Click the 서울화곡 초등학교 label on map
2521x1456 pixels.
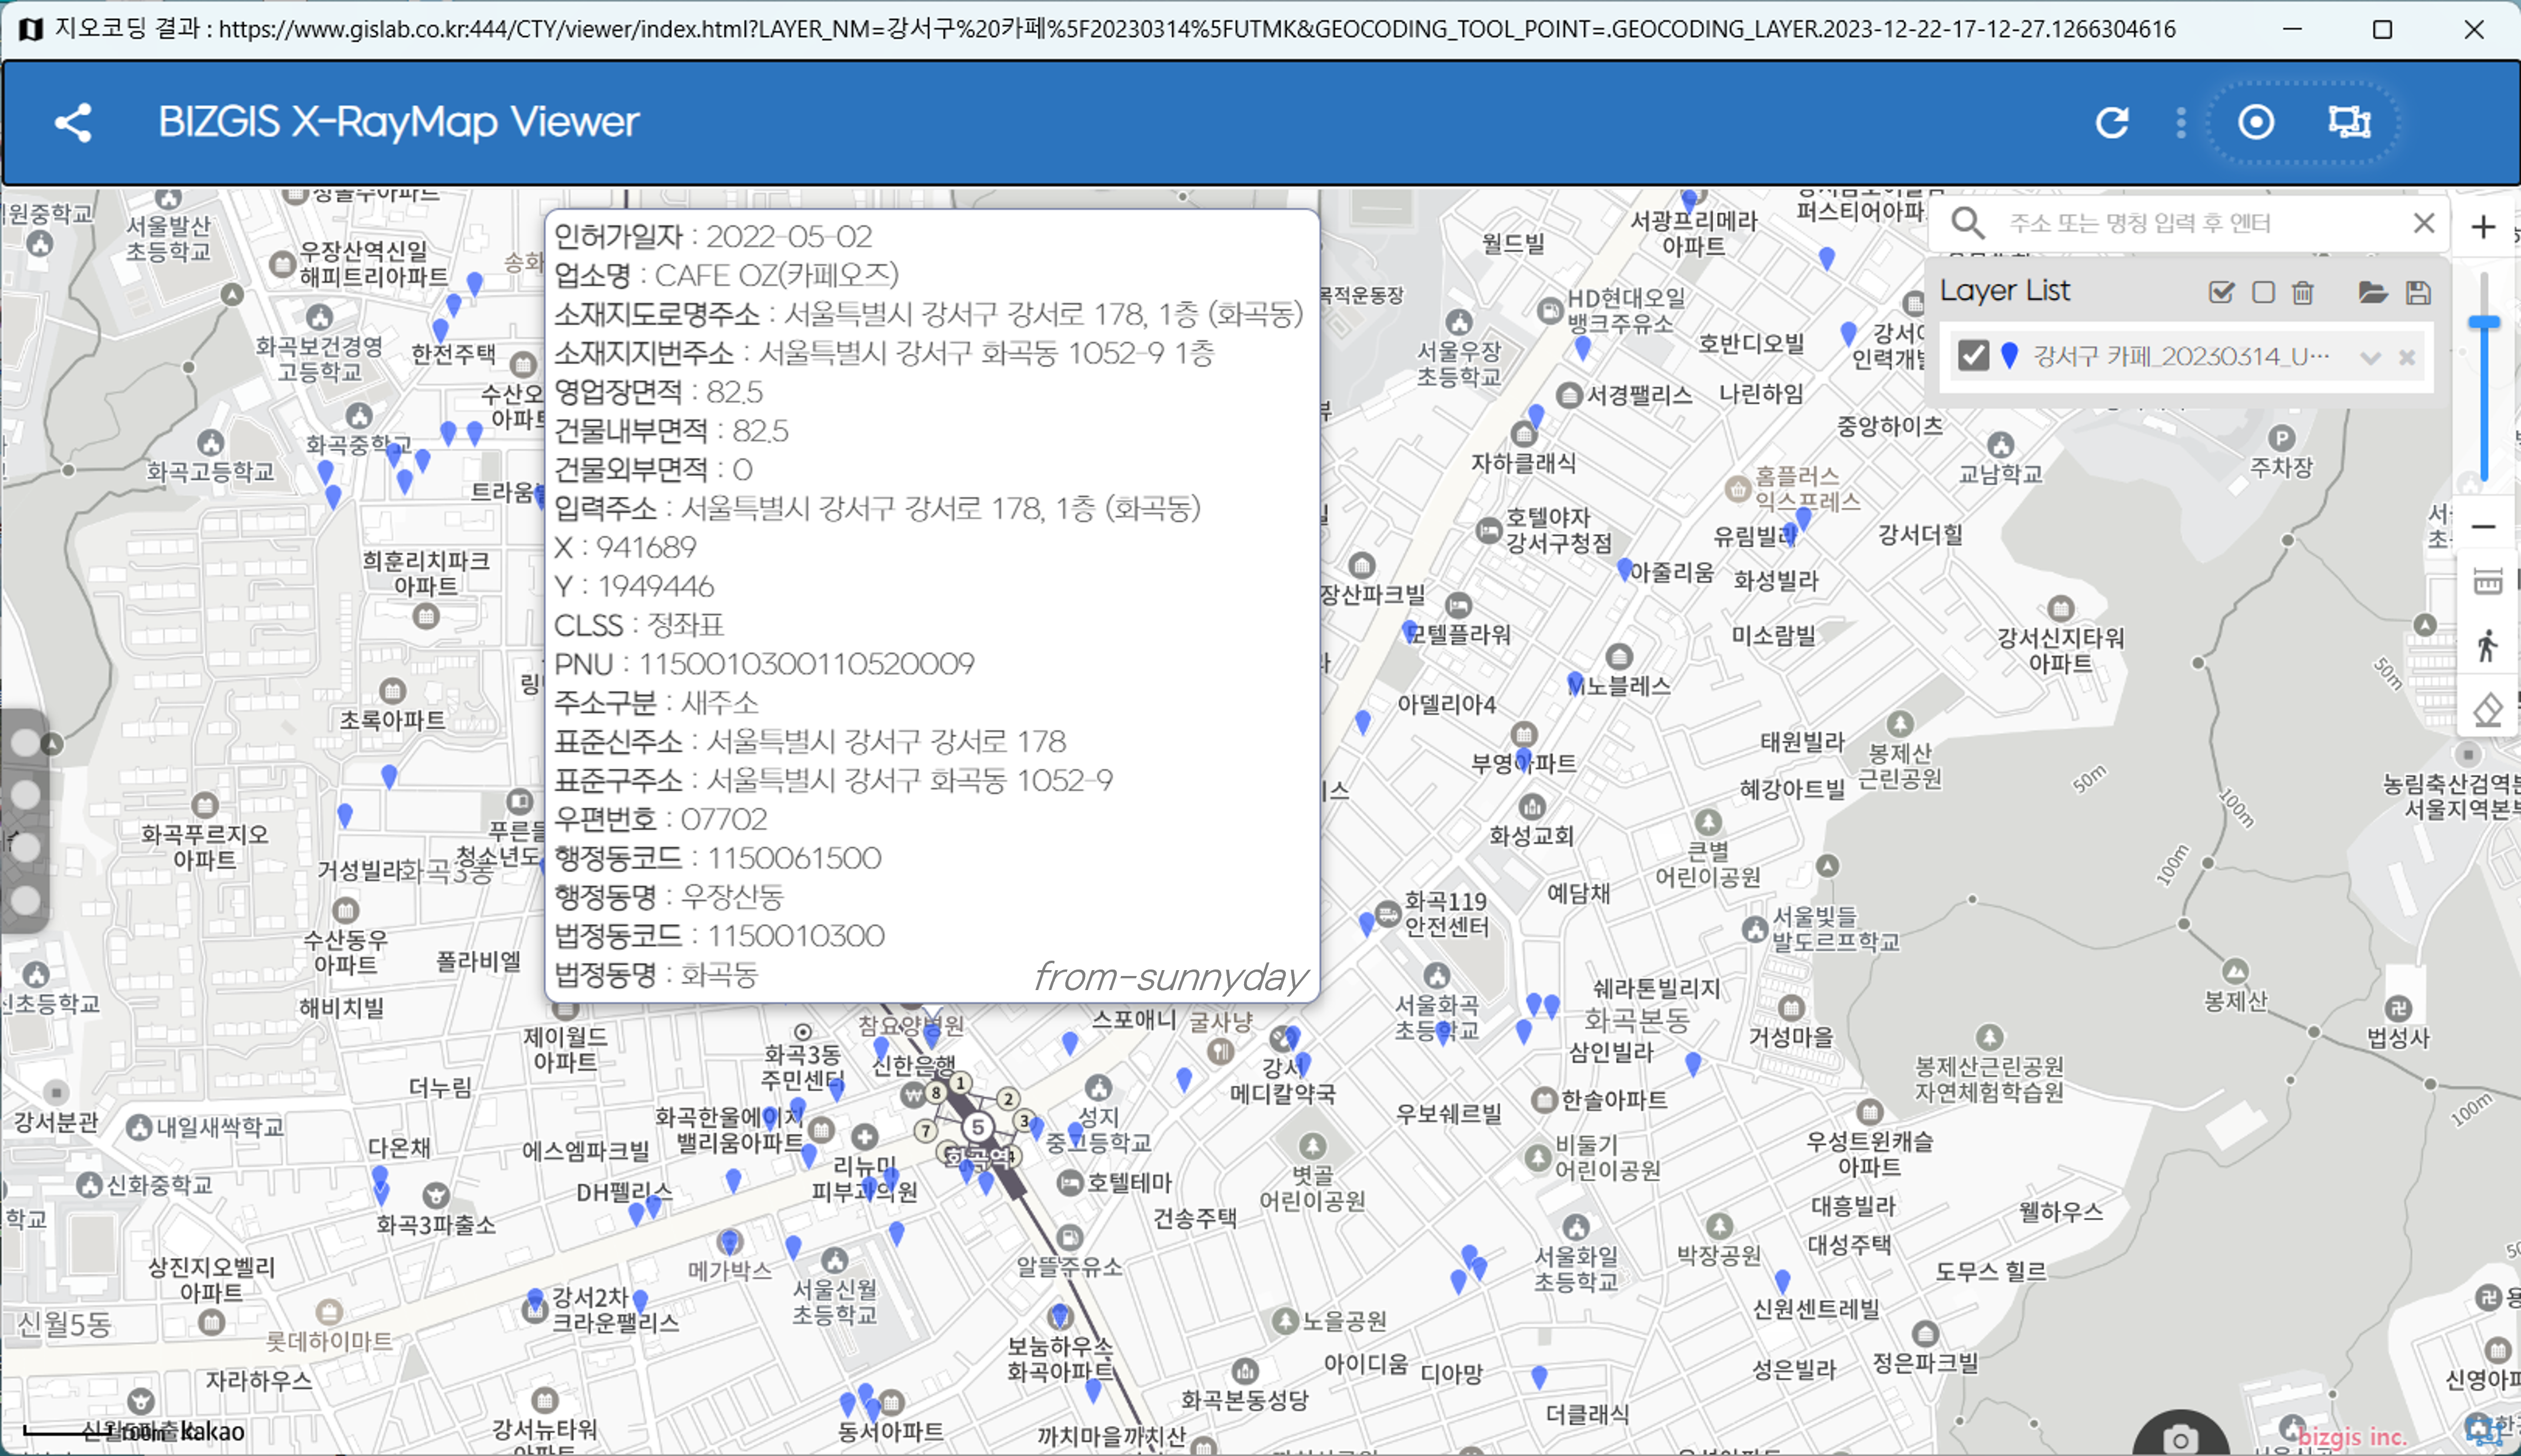click(x=1437, y=1017)
